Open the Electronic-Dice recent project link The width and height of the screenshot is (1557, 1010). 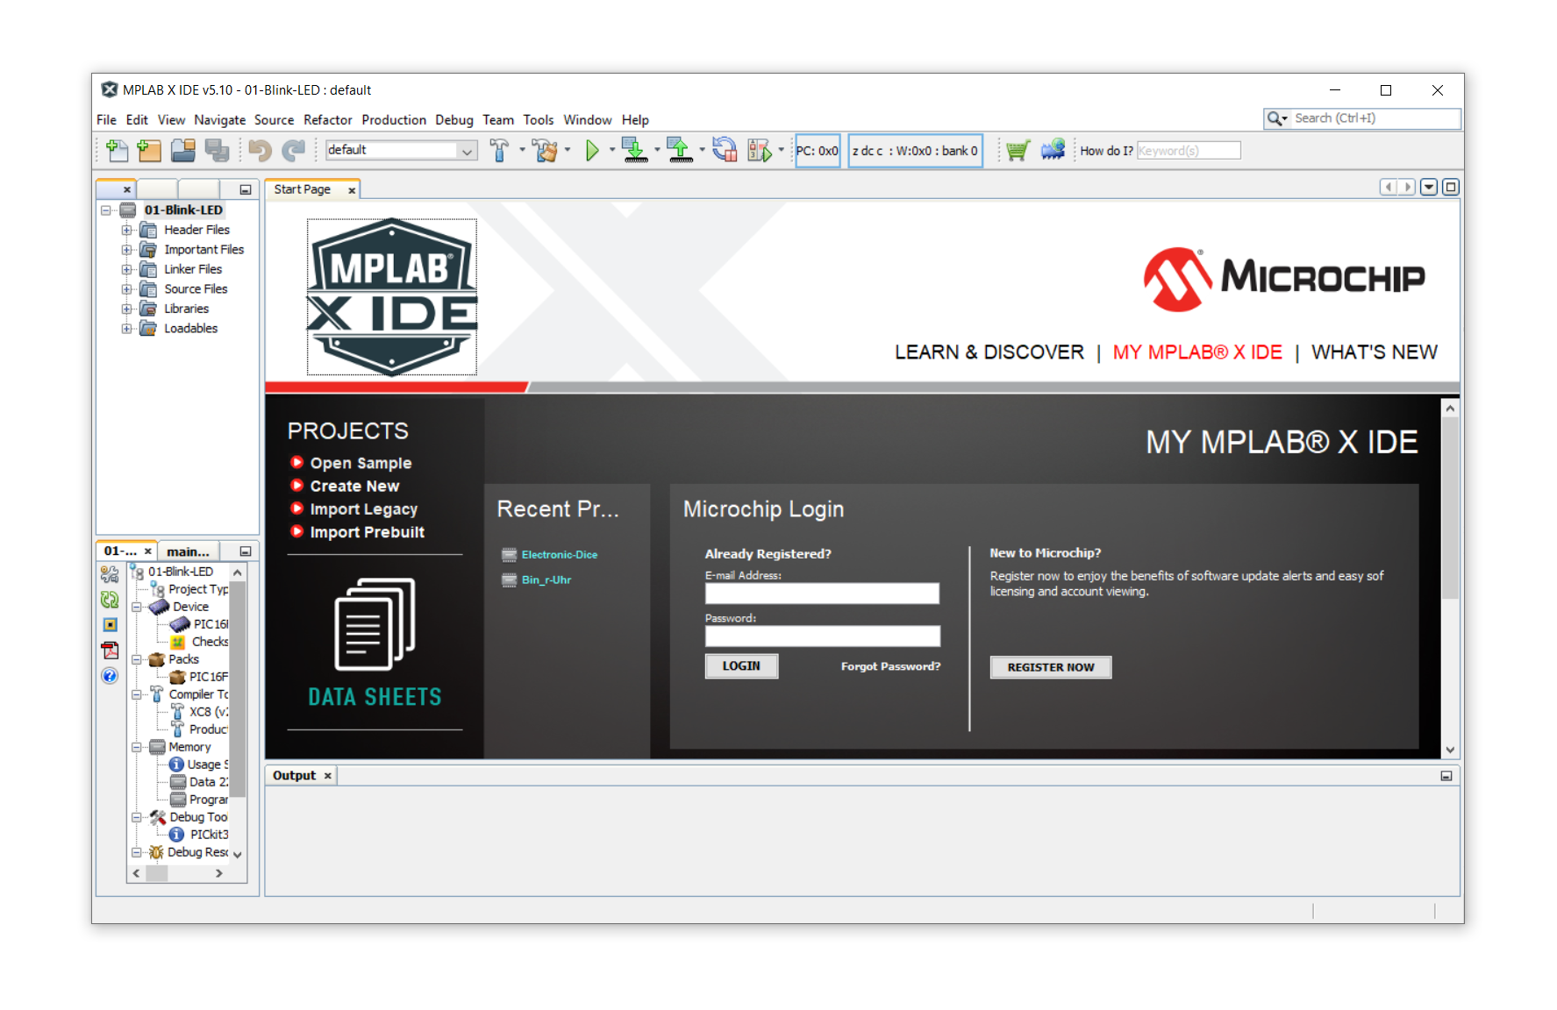pyautogui.click(x=559, y=555)
